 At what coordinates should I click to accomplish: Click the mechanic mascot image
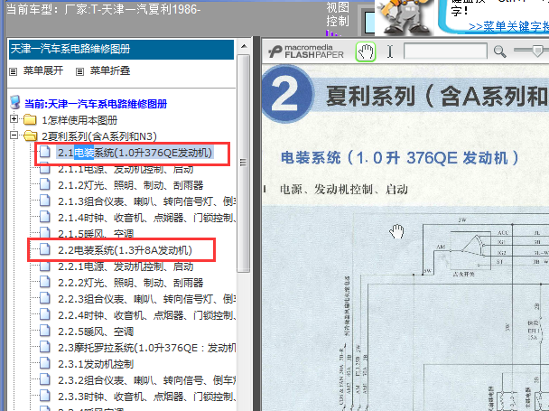[405, 17]
